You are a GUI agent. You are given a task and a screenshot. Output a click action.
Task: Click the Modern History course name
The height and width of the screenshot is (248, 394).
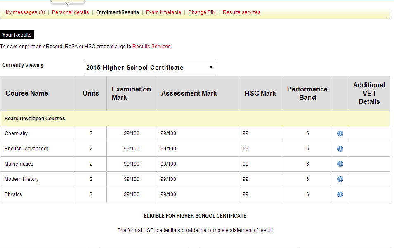[21, 179]
